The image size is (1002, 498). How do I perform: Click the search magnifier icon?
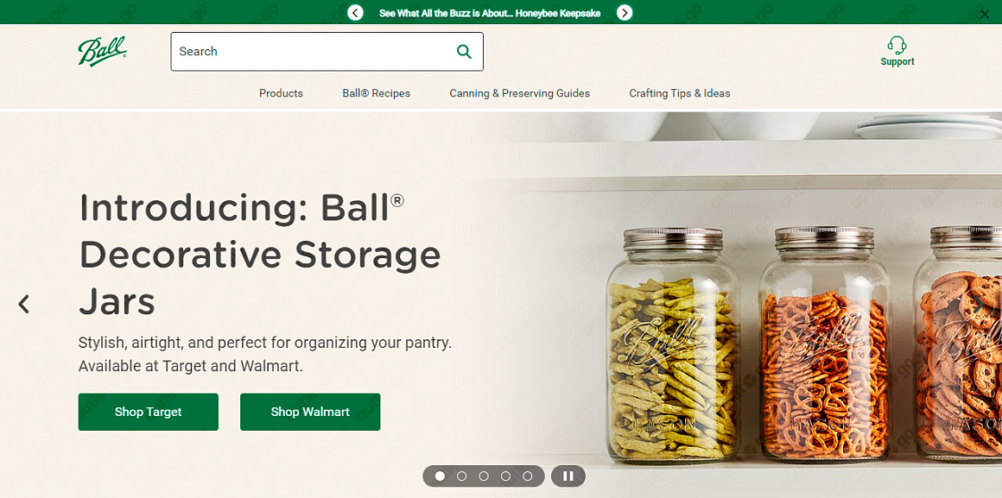tap(464, 52)
